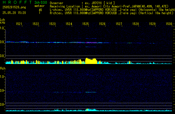This screenshot has height=114, width=175.
Task: Select the file name 2505281520.png
Action: [14, 7]
